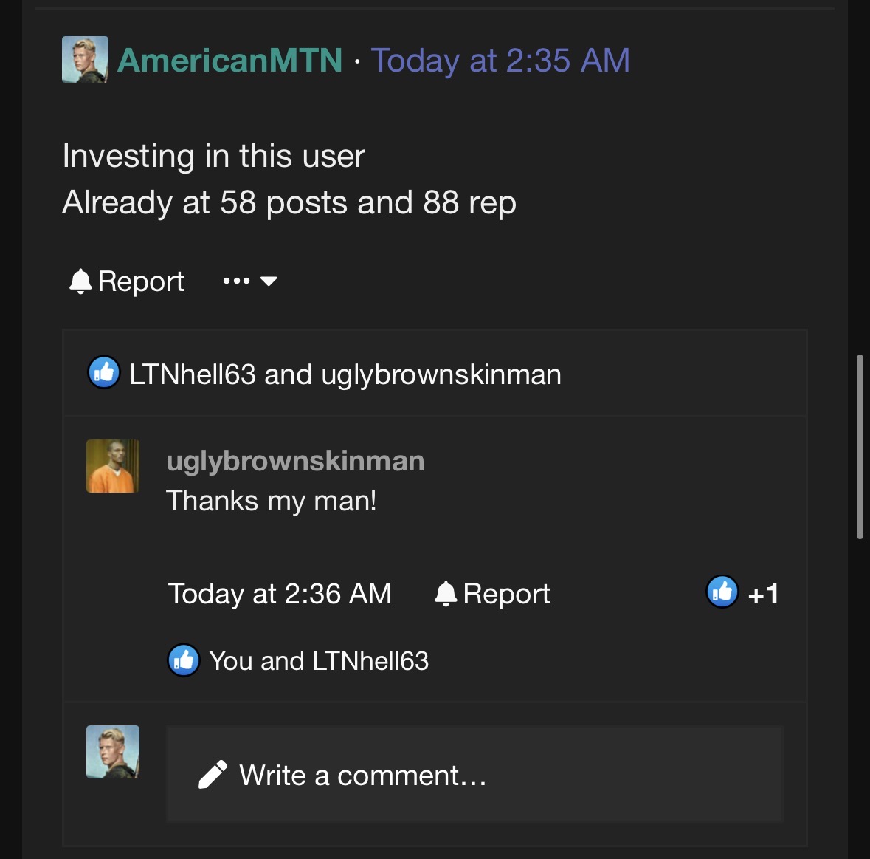Image resolution: width=870 pixels, height=859 pixels.
Task: Open the post's Today at 2:35 AM timestamp
Action: coord(500,61)
